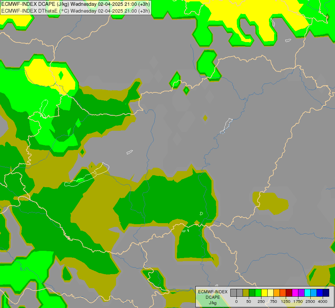Click the legend tick value 4000
The width and height of the screenshot is (335, 308).
[x=323, y=301]
